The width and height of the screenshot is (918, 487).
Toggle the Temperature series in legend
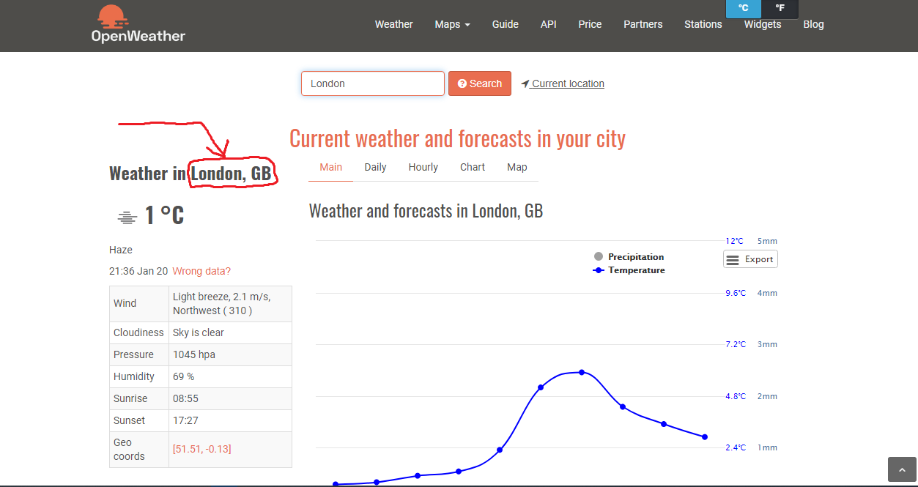(x=629, y=270)
